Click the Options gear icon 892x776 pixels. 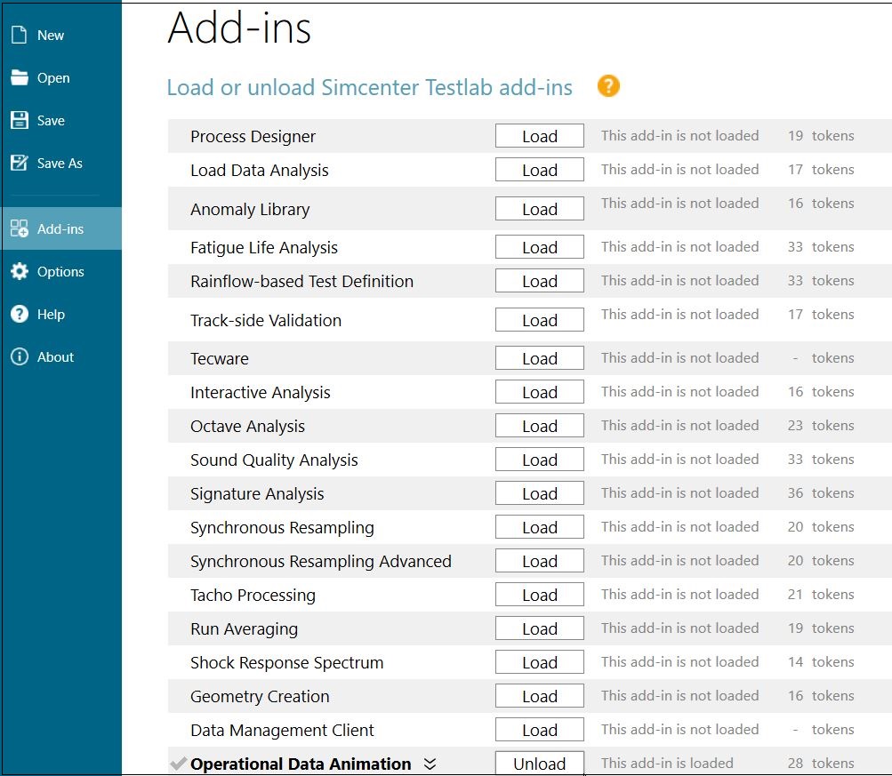20,272
